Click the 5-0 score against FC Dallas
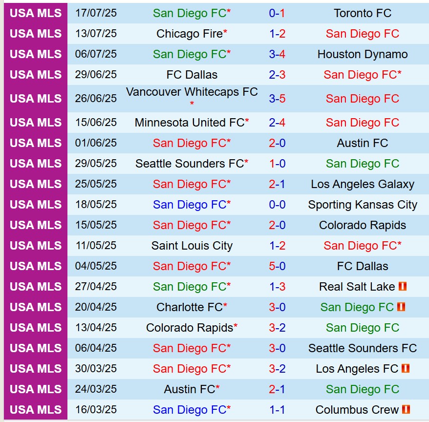 [277, 266]
